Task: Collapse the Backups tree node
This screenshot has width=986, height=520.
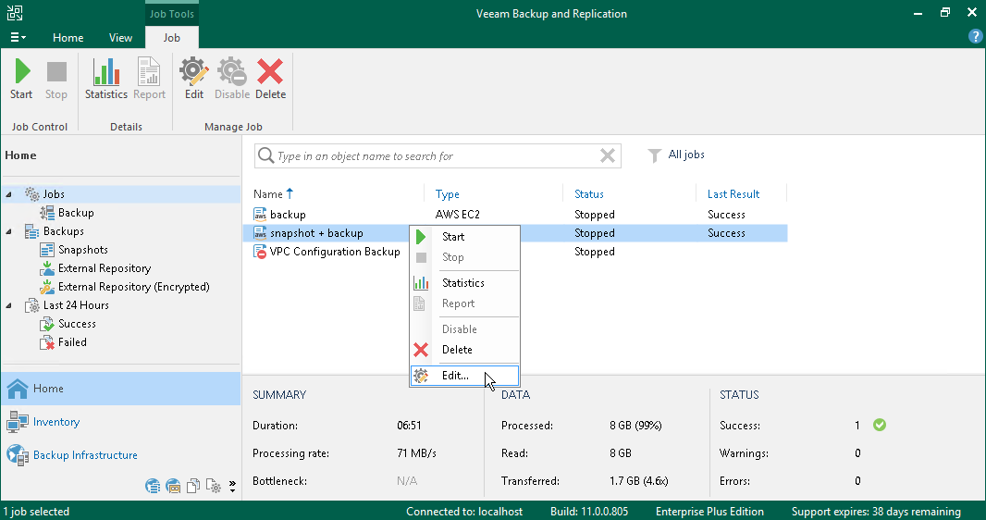Action: pyautogui.click(x=9, y=231)
